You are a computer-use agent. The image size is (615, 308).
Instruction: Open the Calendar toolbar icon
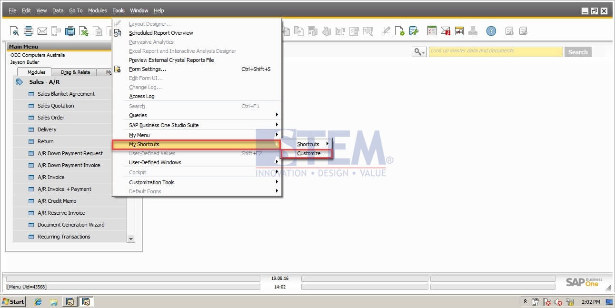(459, 31)
